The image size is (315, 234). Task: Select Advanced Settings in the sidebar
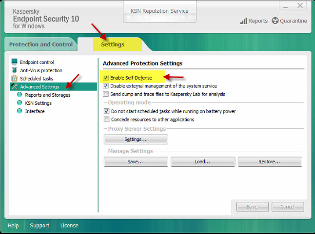pyautogui.click(x=54, y=87)
